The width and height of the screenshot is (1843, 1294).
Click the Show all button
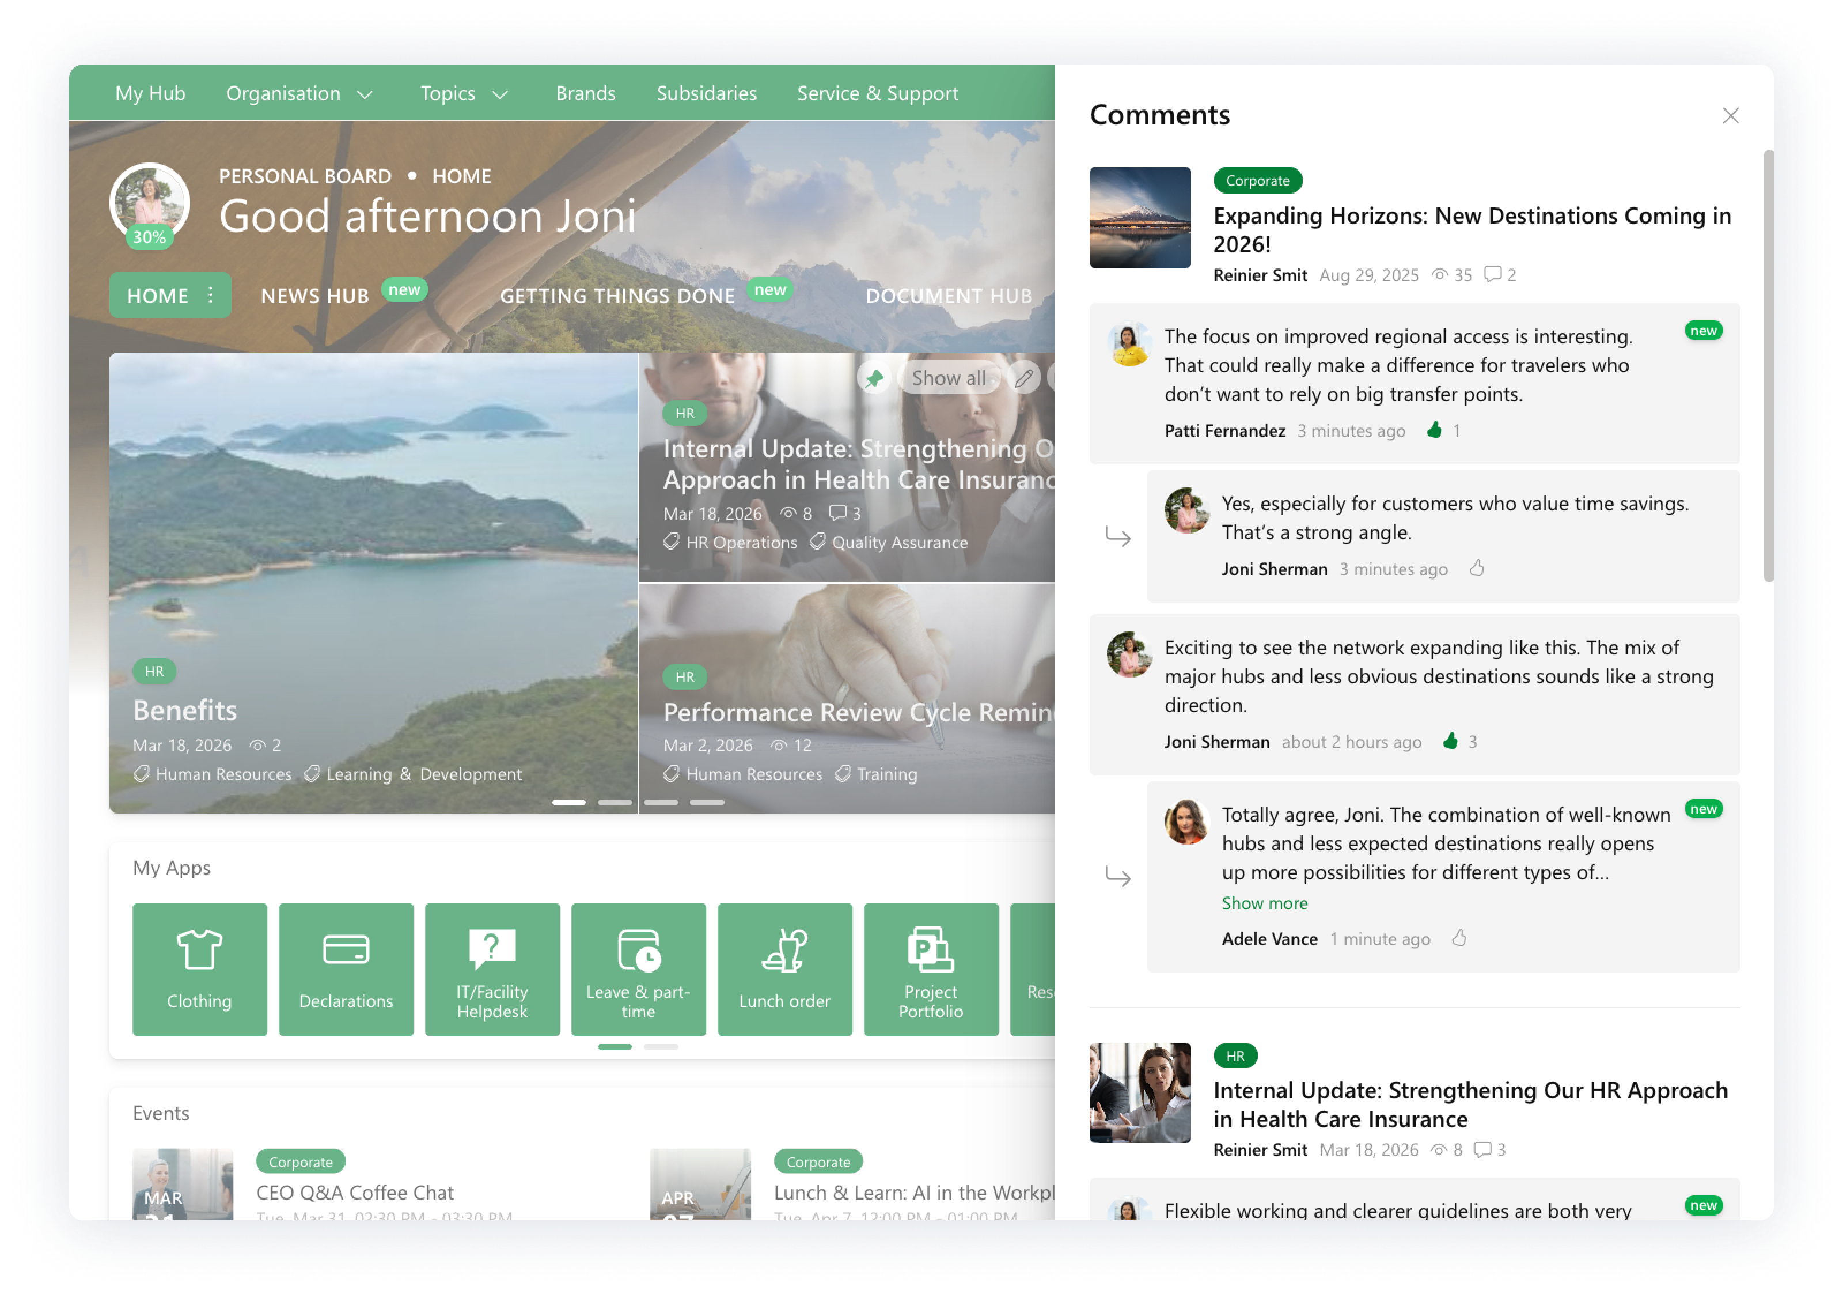(x=948, y=378)
